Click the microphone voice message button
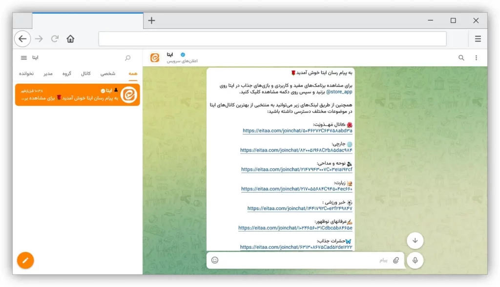The height and width of the screenshot is (287, 500). point(415,260)
